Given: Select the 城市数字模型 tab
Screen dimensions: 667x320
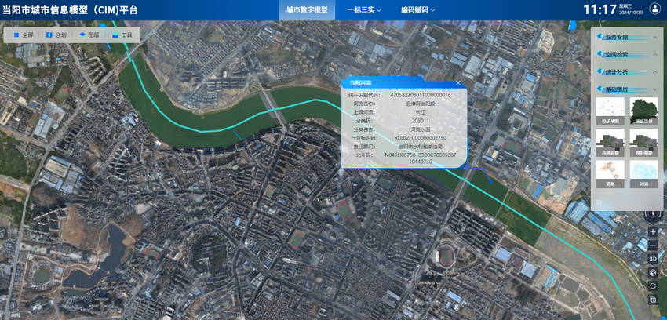Looking at the screenshot, I should coord(306,10).
